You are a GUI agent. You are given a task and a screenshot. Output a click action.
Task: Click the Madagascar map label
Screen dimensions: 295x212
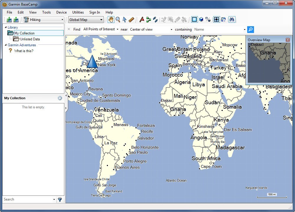(x=230, y=148)
